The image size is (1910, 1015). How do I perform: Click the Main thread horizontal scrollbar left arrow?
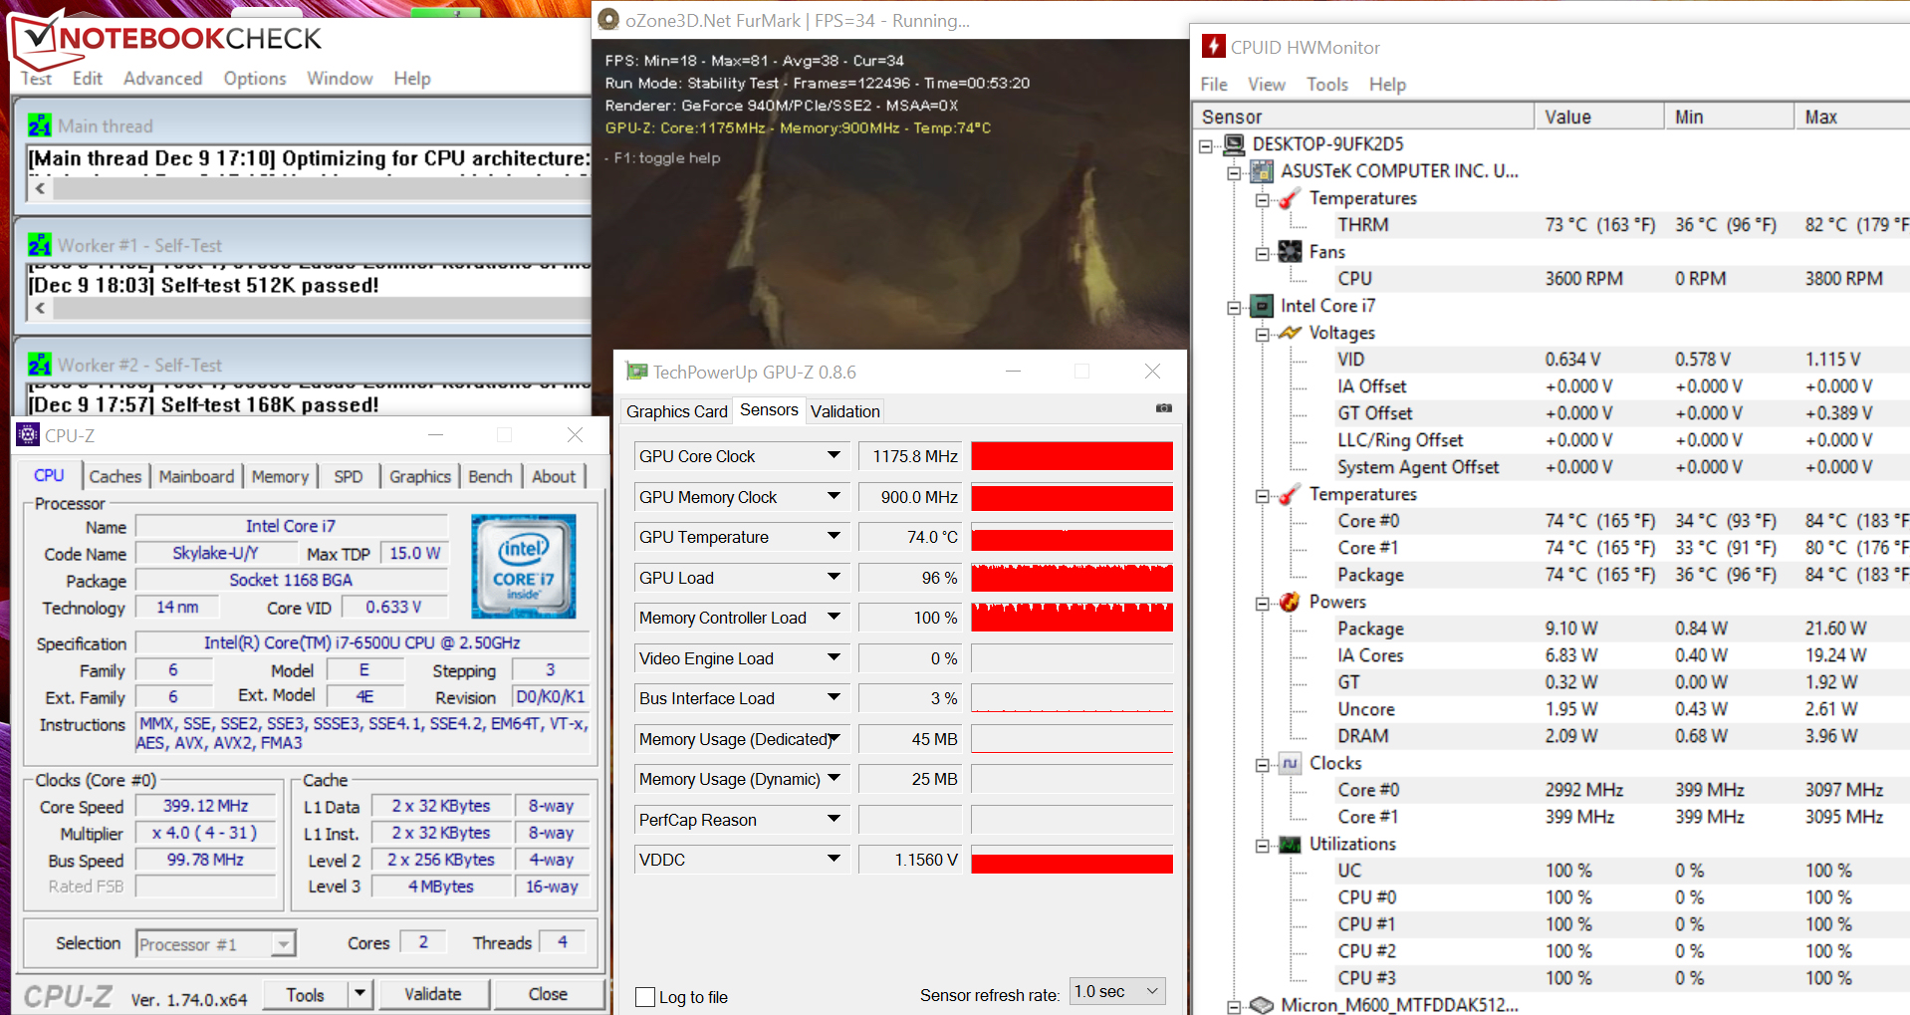pos(41,188)
